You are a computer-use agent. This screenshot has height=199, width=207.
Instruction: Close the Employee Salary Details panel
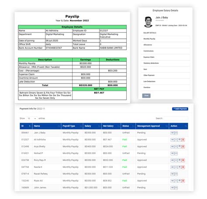pyautogui.click(x=146, y=96)
